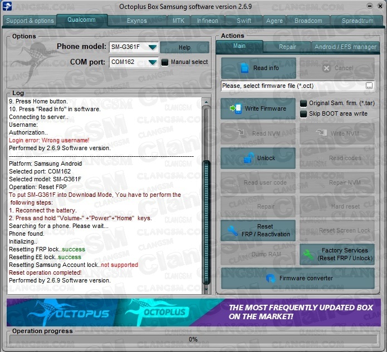Click 'Selected port: COM162' log line

(40, 171)
